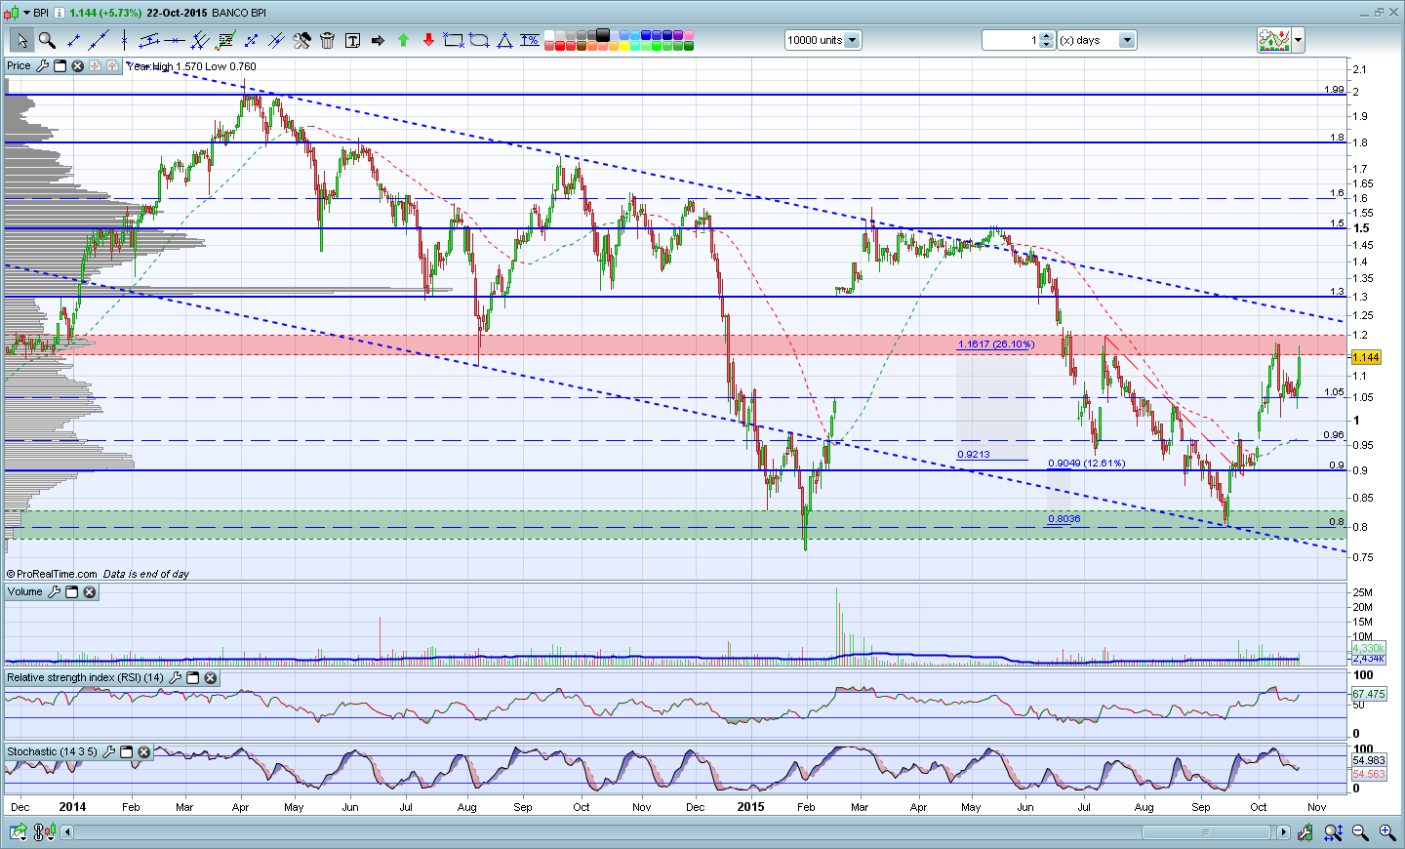Open hammer and wrench tools icon

click(x=301, y=40)
